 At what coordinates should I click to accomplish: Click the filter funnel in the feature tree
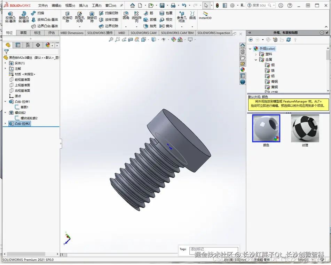click(x=6, y=51)
